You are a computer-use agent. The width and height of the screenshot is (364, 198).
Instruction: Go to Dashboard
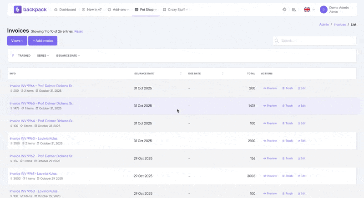tap(65, 10)
